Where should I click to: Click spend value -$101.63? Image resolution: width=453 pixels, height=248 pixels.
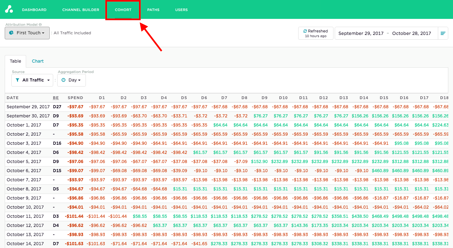pyautogui.click(x=74, y=244)
